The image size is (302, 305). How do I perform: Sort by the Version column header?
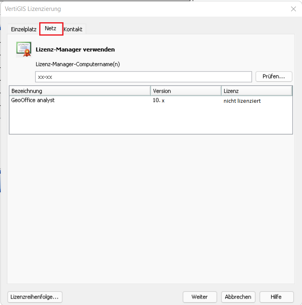click(x=186, y=91)
